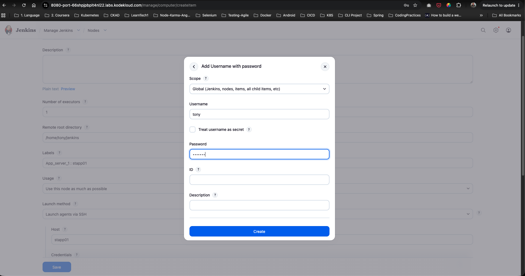Open the Jenkins user account icon
Image resolution: width=525 pixels, height=276 pixels.
(x=509, y=30)
